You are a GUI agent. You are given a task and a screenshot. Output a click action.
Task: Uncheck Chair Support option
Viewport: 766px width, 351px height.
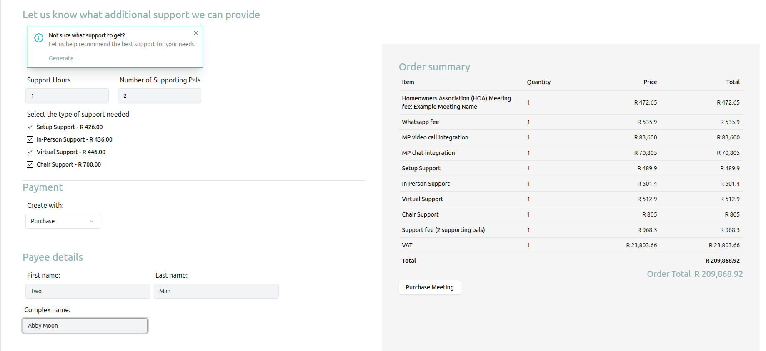(30, 164)
